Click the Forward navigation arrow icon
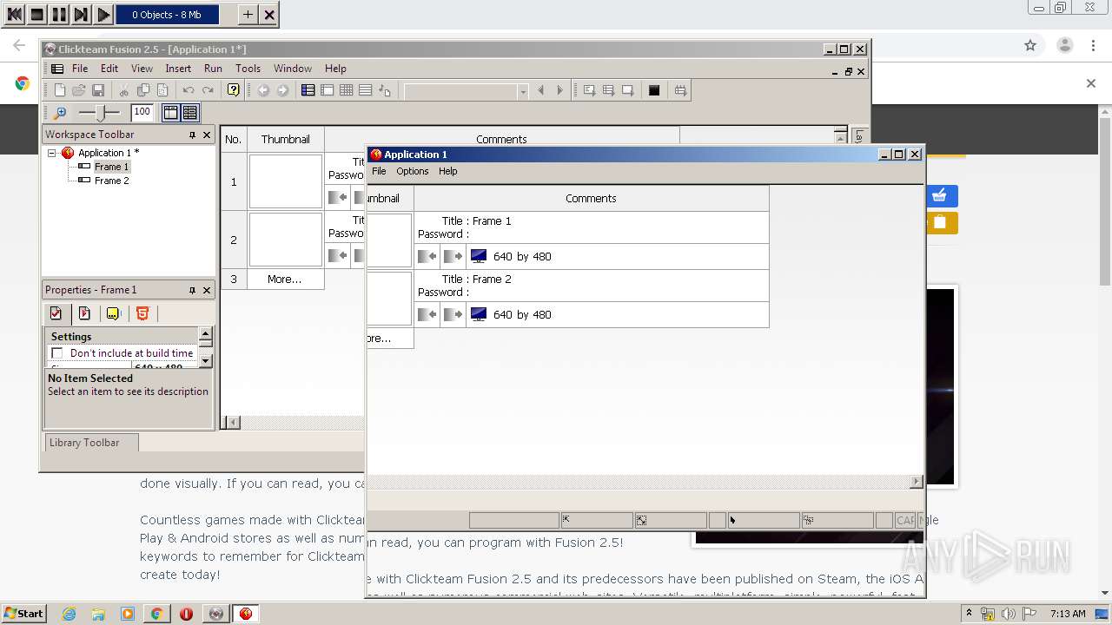Screen dimensions: 1112x625 point(282,90)
